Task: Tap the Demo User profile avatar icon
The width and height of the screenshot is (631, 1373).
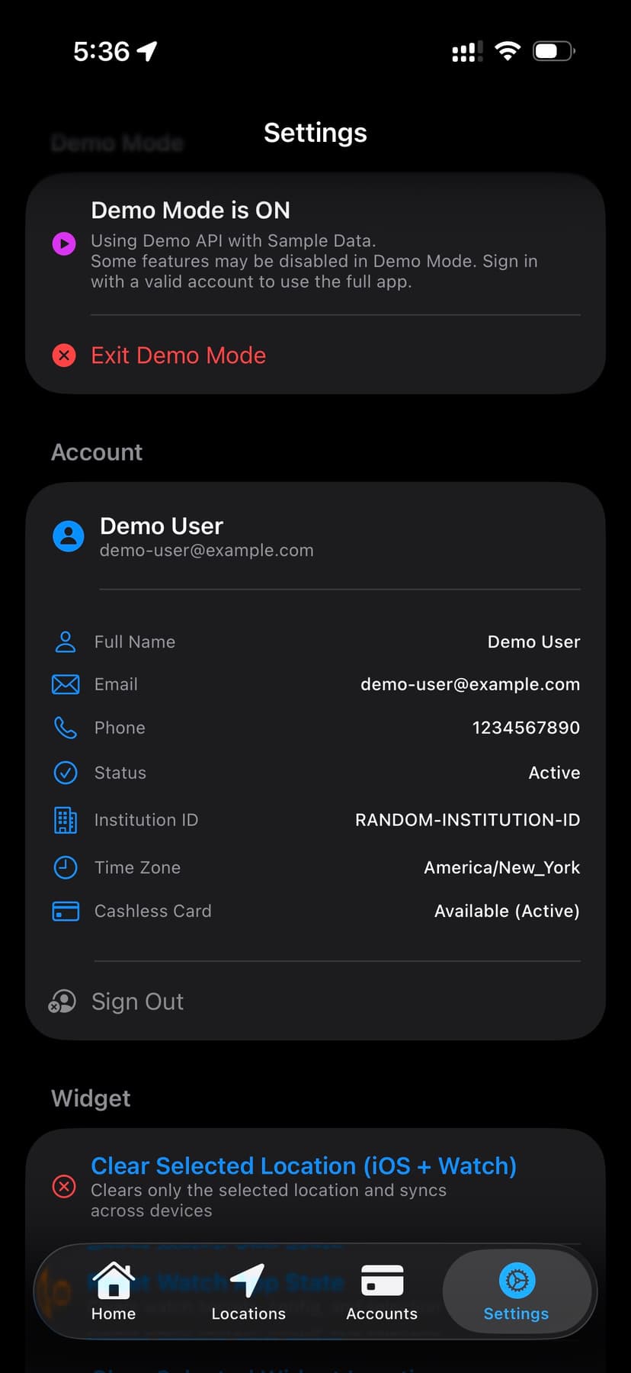Action: pos(69,536)
